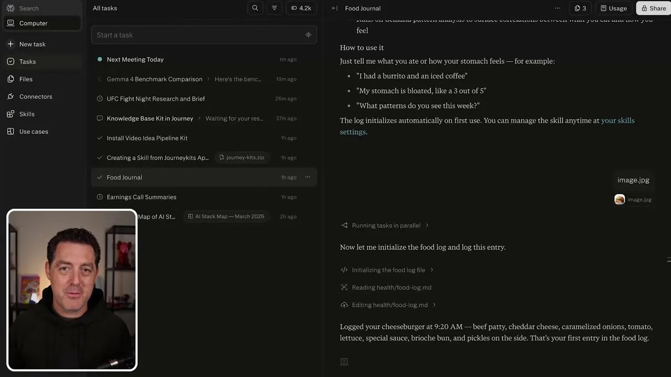Screen dimensions: 671x377
Task: Click the clock icon on Earnings Call Summaries
Action: (100, 197)
